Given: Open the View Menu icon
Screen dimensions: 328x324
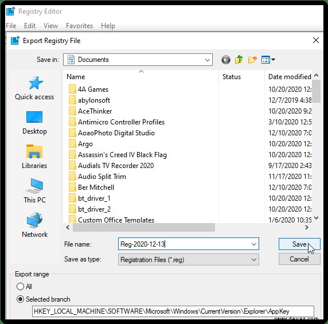Looking at the screenshot, I should [x=265, y=60].
